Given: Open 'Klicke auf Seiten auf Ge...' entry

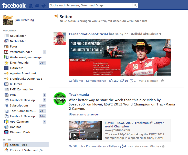Looking at the screenshot, I should point(28,150).
